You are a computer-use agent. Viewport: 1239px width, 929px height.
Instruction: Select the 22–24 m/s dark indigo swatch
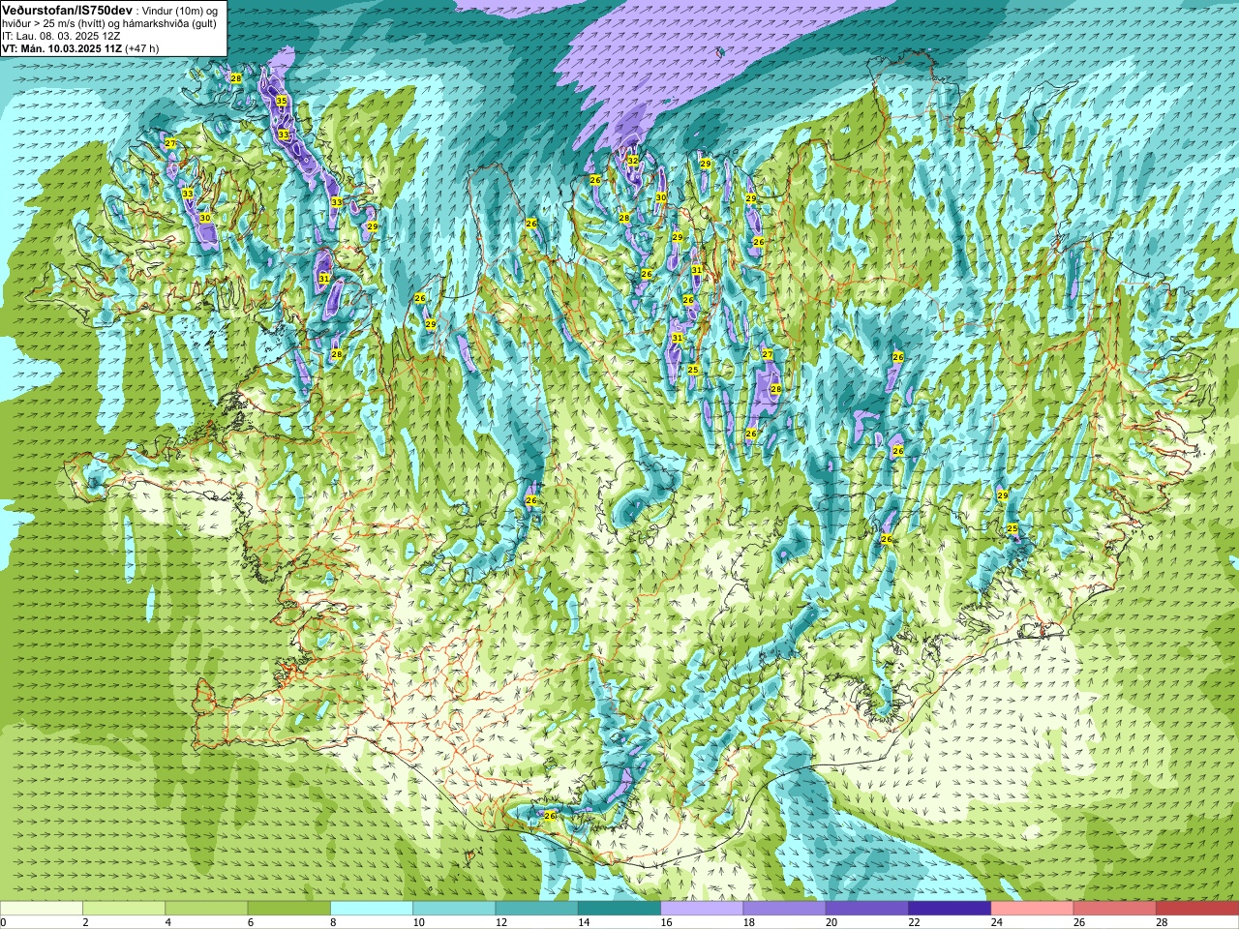click(x=950, y=909)
